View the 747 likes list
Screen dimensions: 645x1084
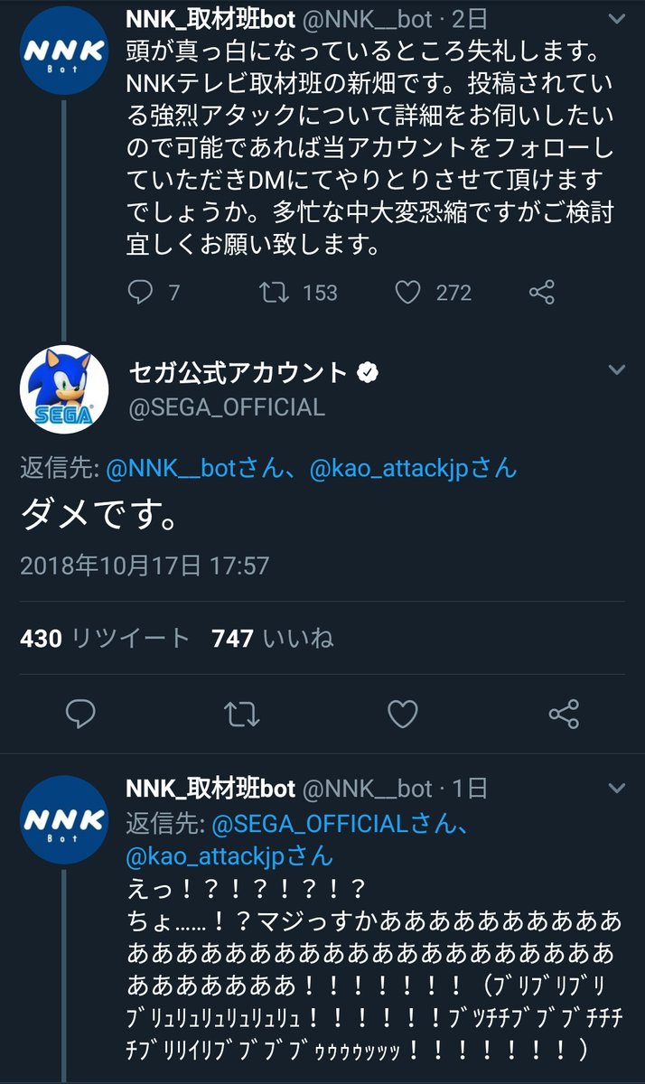coord(272,639)
